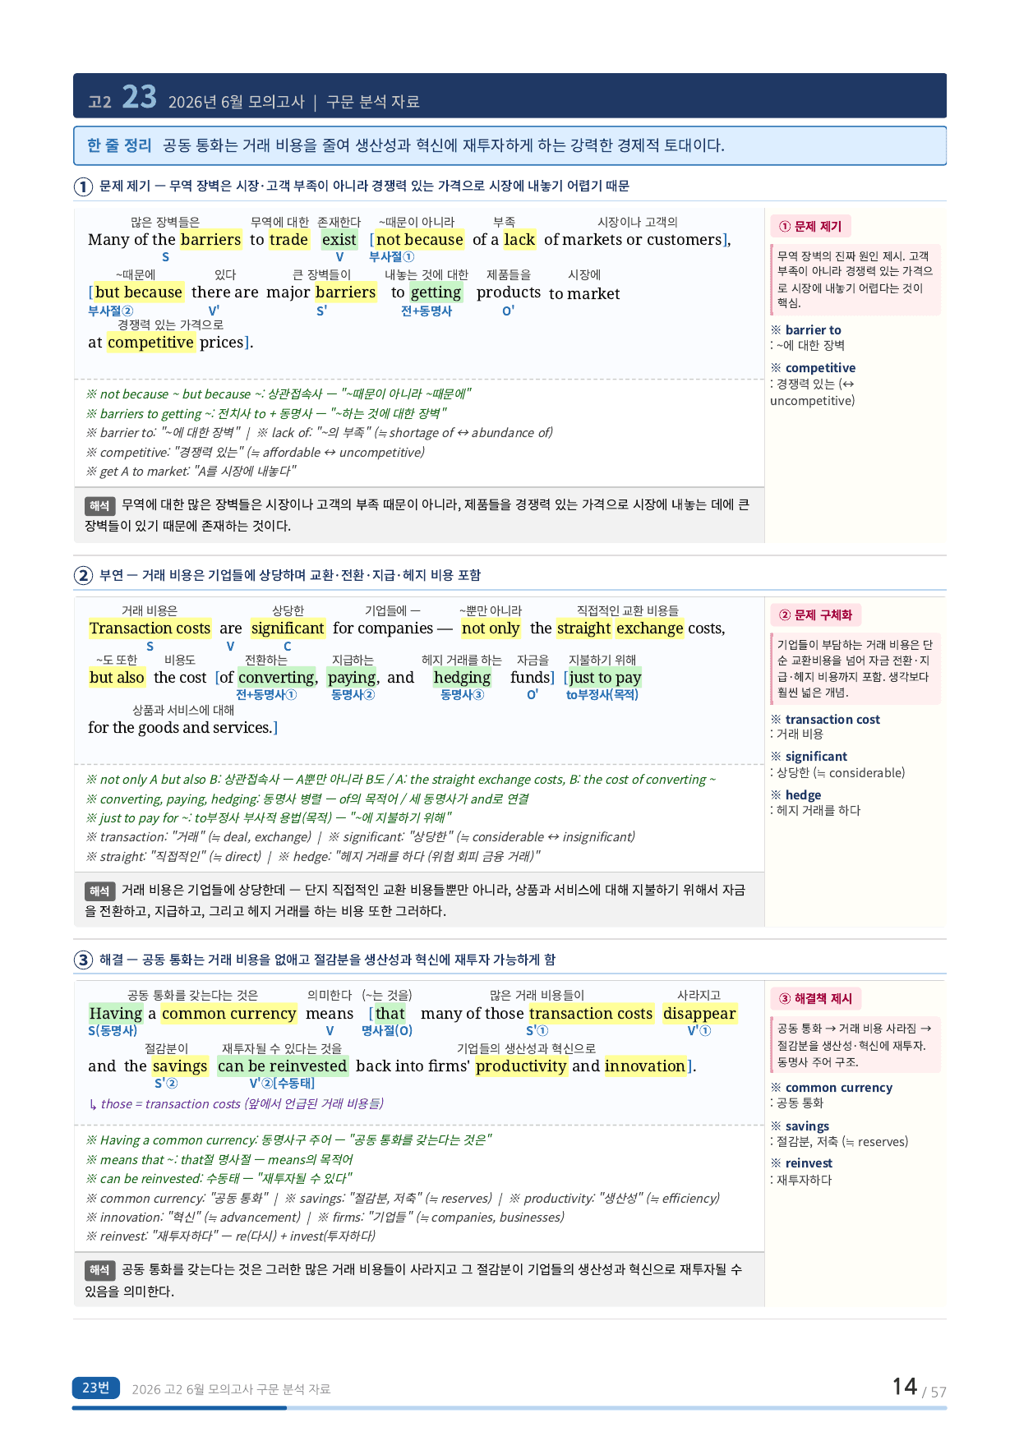1019x1441 pixels.
Task: Click the green-highlighted word 'hedging'
Action: point(462,678)
